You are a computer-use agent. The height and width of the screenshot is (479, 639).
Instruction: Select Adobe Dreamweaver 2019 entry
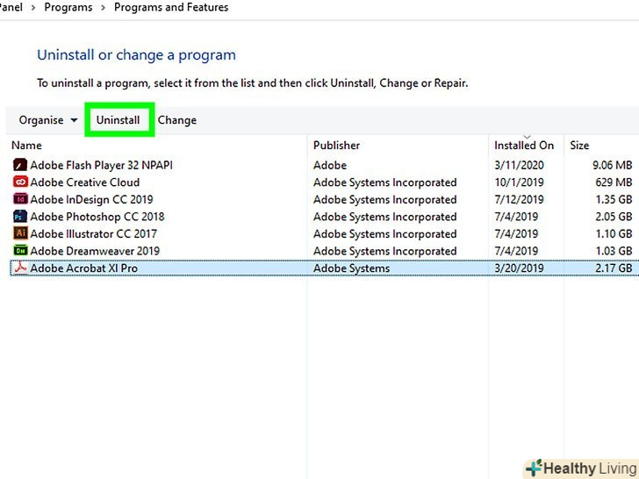[95, 251]
